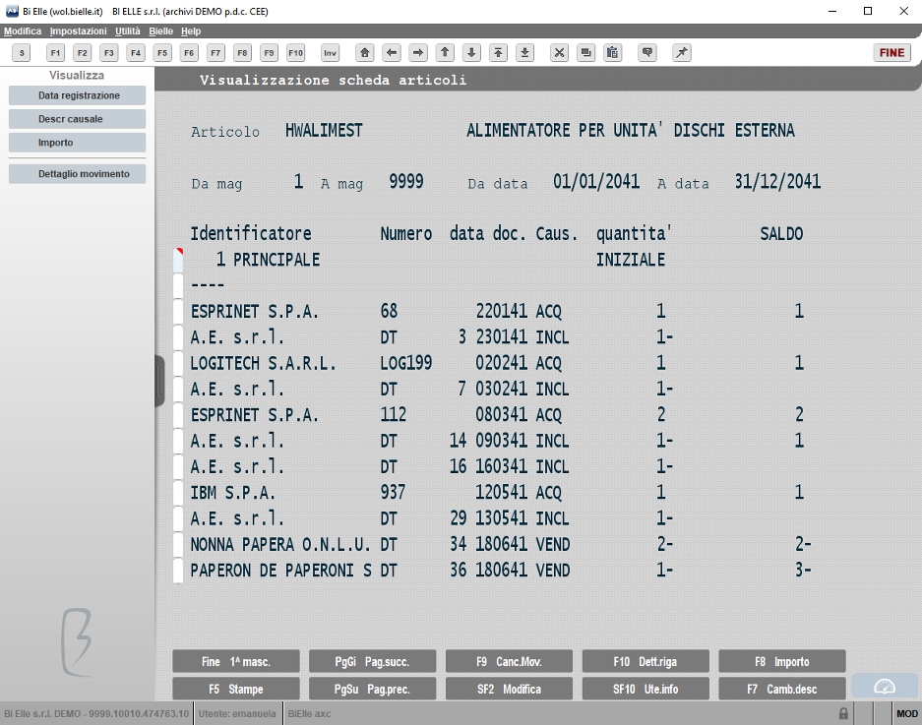Click the F10 Dett.riga button

[645, 661]
